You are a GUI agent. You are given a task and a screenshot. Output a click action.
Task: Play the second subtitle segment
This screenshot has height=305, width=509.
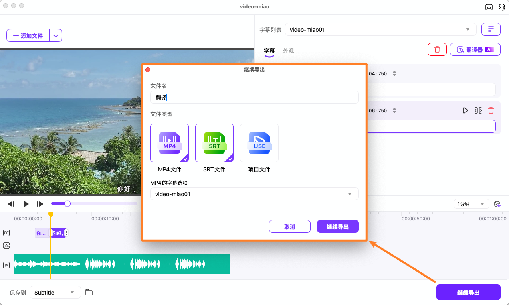click(x=465, y=110)
